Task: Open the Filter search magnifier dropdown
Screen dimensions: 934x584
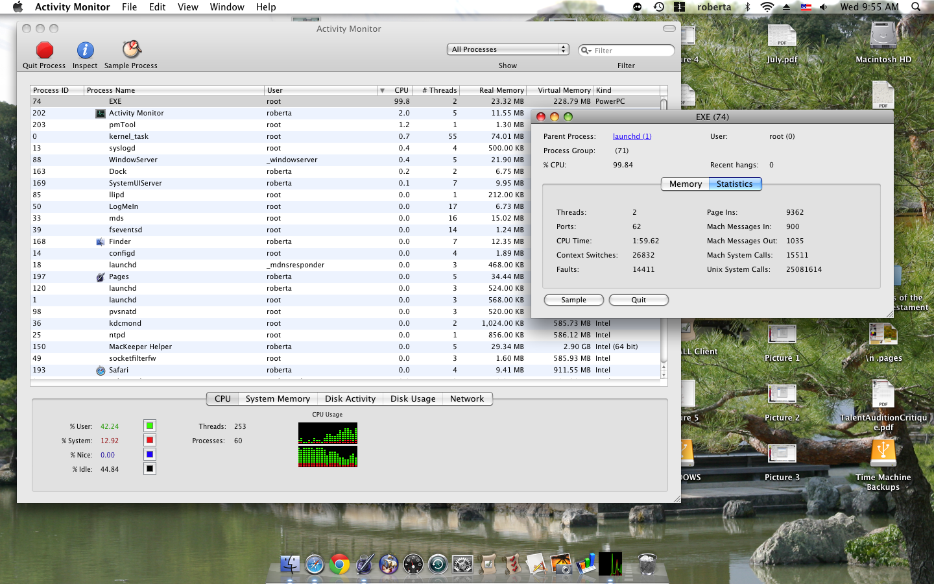Action: point(586,51)
